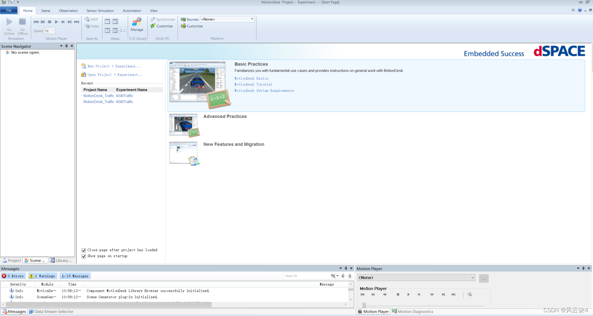This screenshot has width=593, height=316.
Task: Open MotionDesk Tutorial link
Action: [253, 84]
